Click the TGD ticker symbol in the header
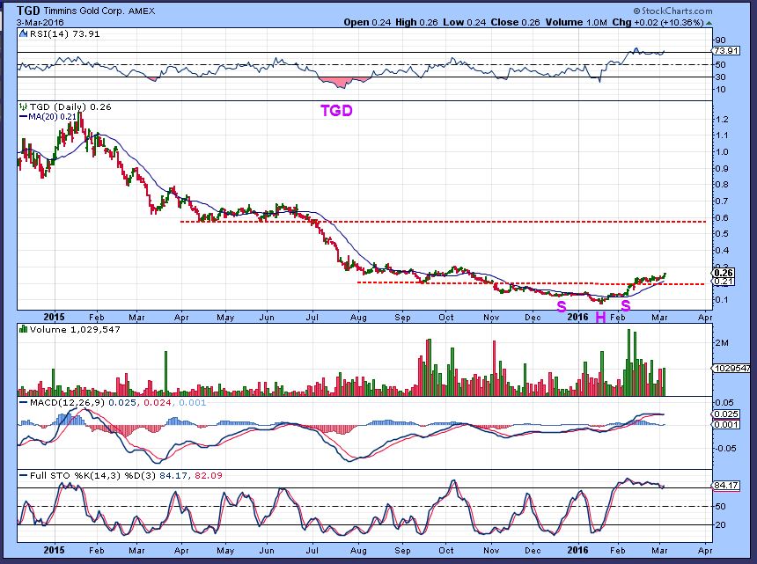This screenshot has width=757, height=564. click(x=28, y=11)
